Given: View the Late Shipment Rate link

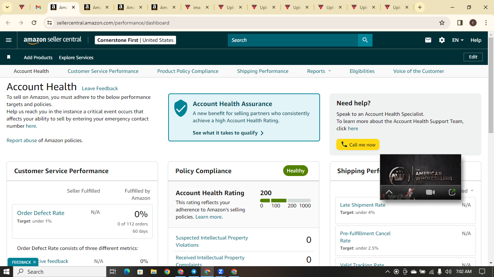Looking at the screenshot, I should tap(363, 205).
